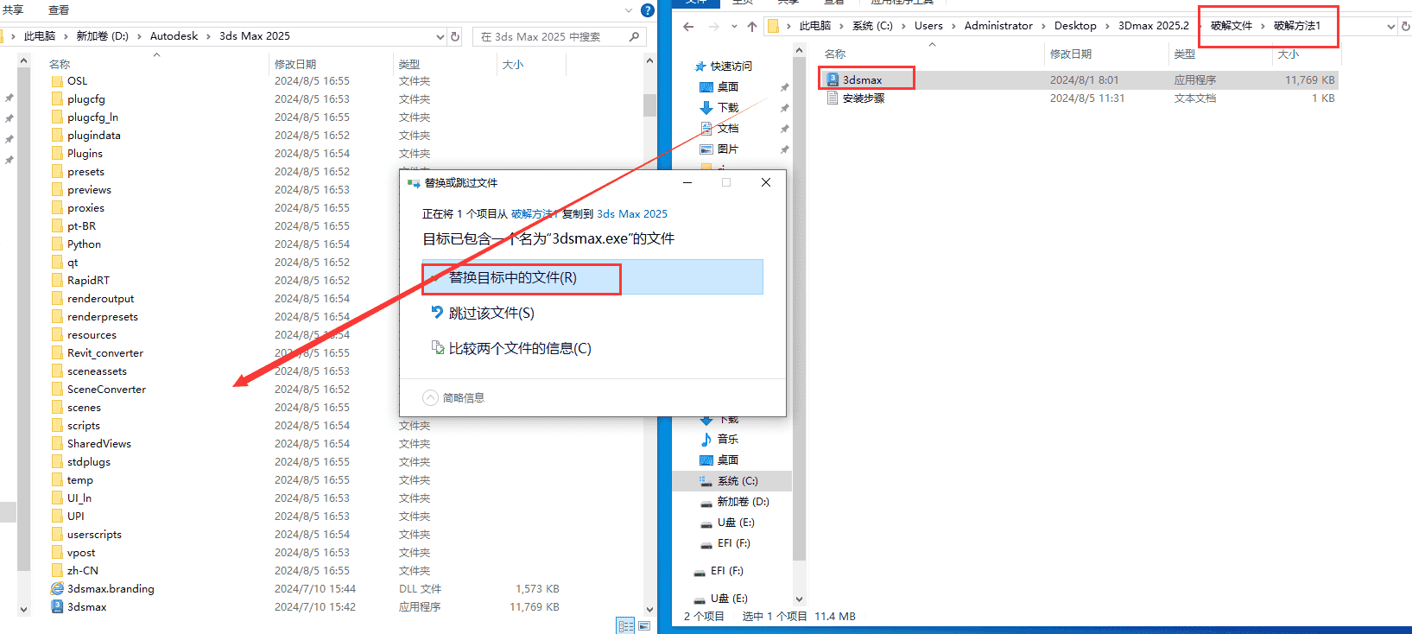
Task: Select the 安装步骤 text document icon
Action: [833, 98]
